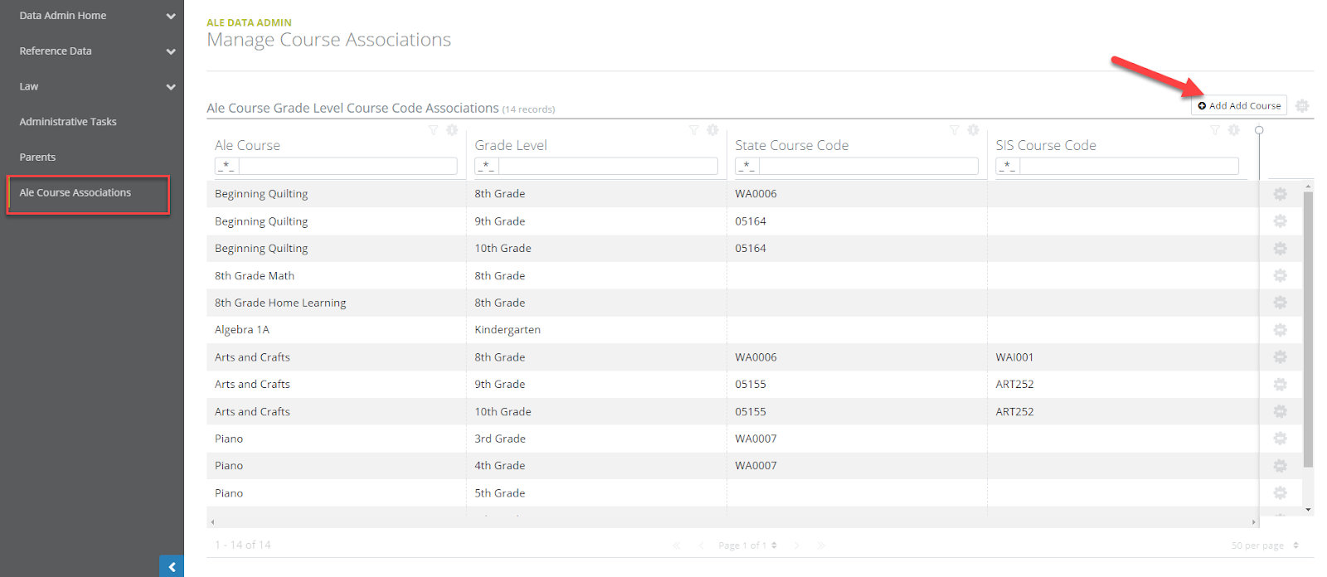Open the Grade Level column gear settings
Screen dimensions: 1327x577
click(x=712, y=130)
